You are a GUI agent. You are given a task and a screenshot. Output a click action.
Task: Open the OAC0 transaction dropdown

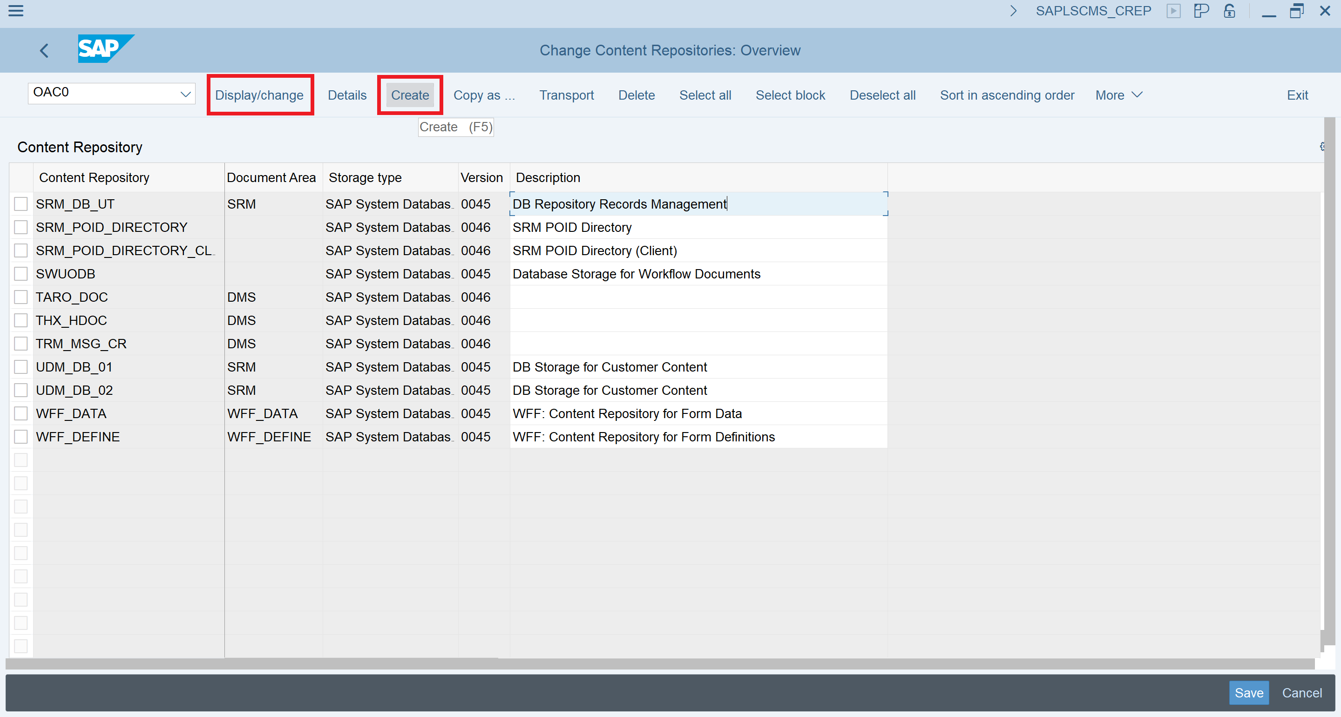click(185, 94)
